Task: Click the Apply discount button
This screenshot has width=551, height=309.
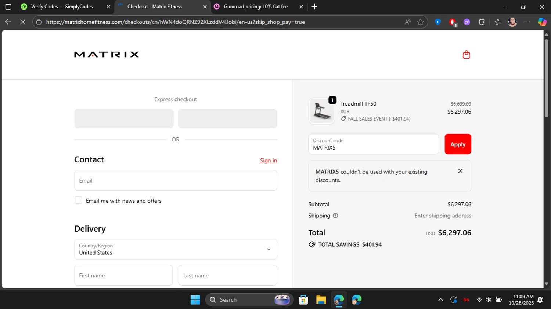Action: (458, 144)
